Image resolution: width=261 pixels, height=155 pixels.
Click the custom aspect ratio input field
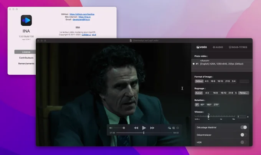click(244, 81)
